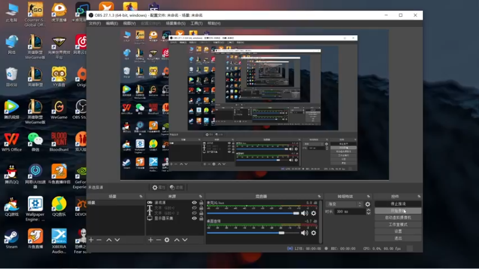Click the audio mixer vertical scrollbar
Screen dimensions: 479x269
click(320, 222)
